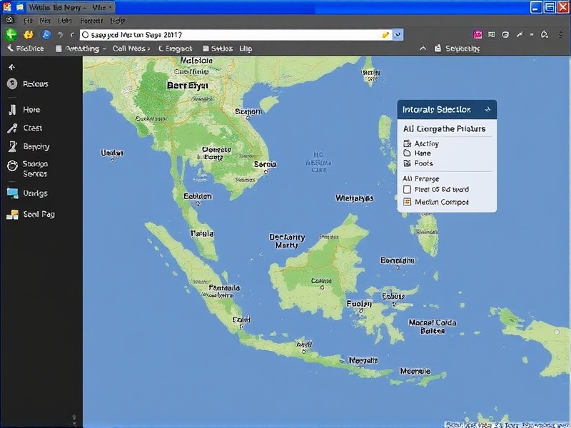571x428 pixels.
Task: Expand the Retathing dropdown in the toolbar
Action: (104, 49)
